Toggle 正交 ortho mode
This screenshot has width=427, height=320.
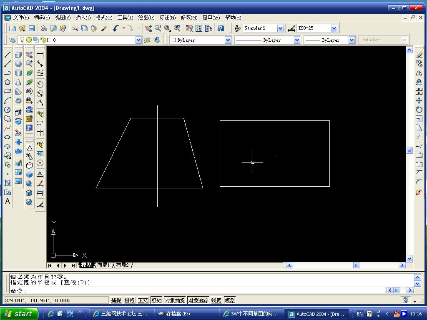[x=143, y=300]
